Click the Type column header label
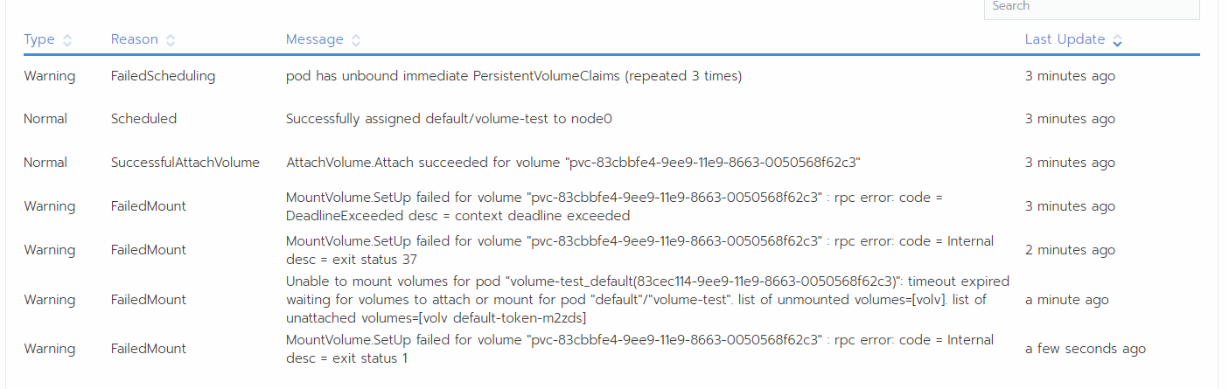Viewport: 1229px width, 389px height. pos(39,39)
